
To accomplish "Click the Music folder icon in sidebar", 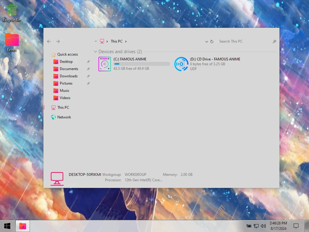I will (56, 91).
